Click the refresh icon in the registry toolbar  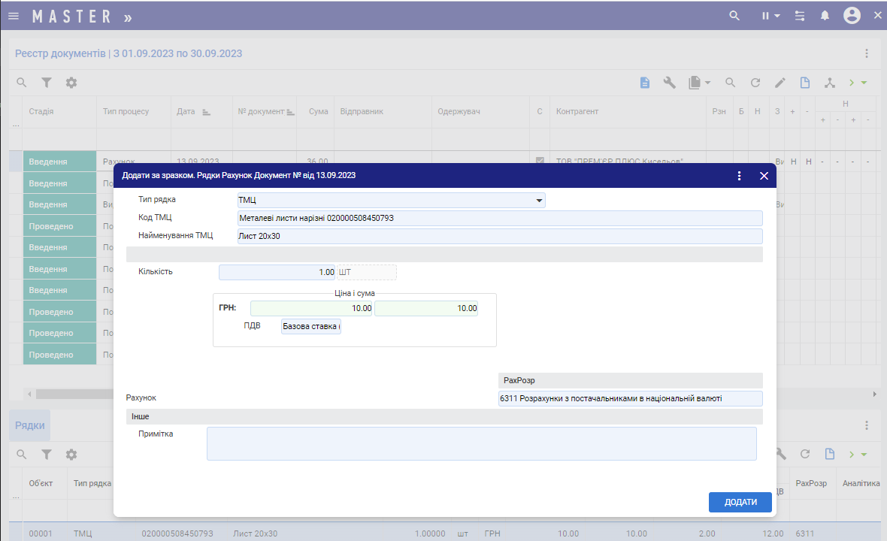[x=755, y=83]
